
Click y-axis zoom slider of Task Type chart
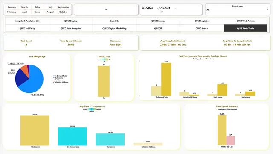[x=139, y=78]
